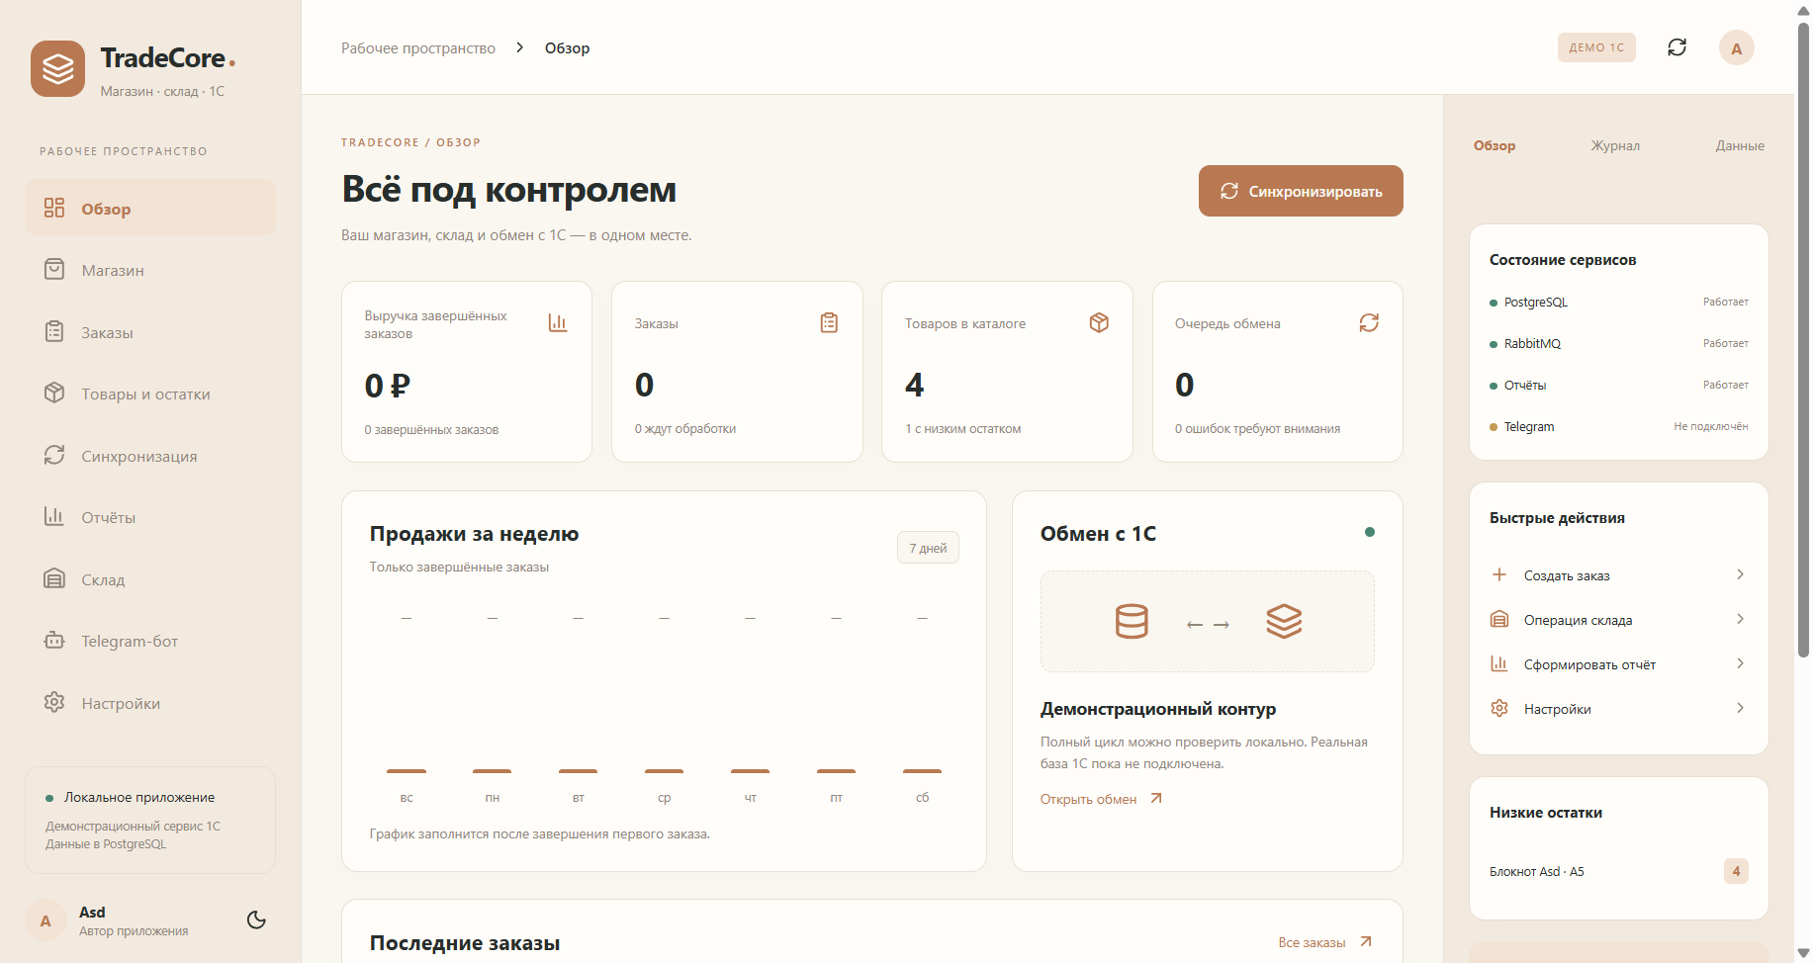Click the 7 дней period badge
Screen dimensions: 1813x963
[928, 548]
